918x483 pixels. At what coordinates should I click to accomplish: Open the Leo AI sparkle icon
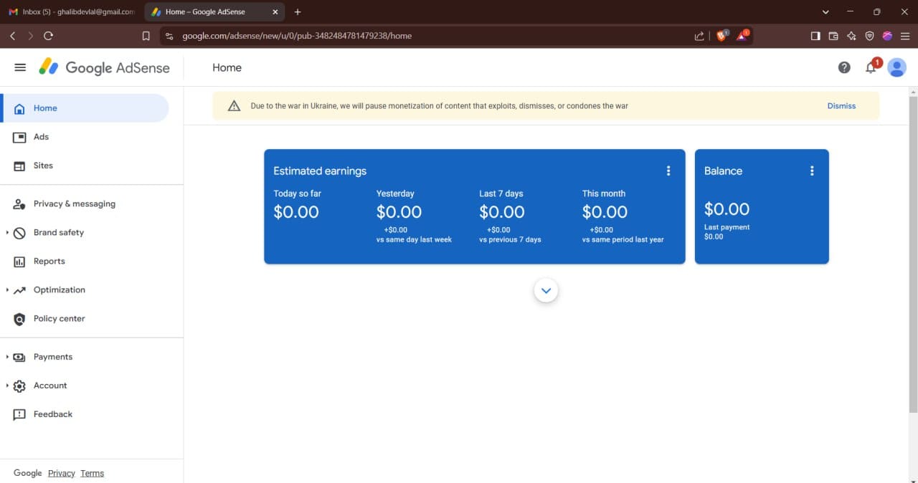851,36
